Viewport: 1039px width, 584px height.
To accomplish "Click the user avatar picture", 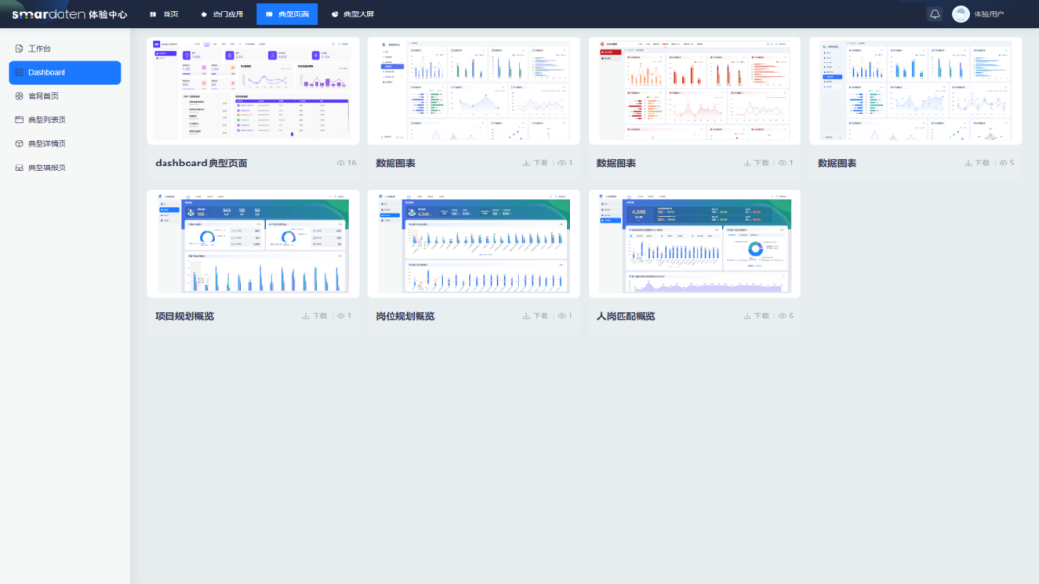I will pos(961,13).
